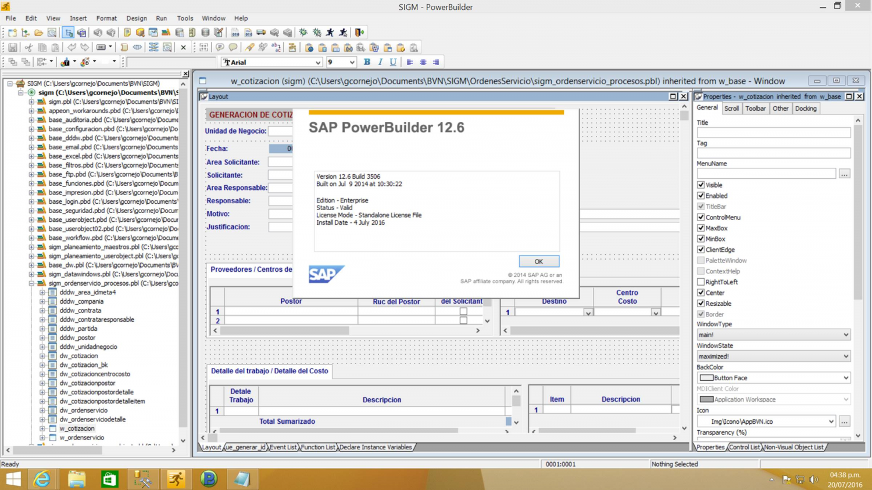Screen dimensions: 872x490
Task: Toggle the System Tree toolbar icon
Action: pos(68,33)
